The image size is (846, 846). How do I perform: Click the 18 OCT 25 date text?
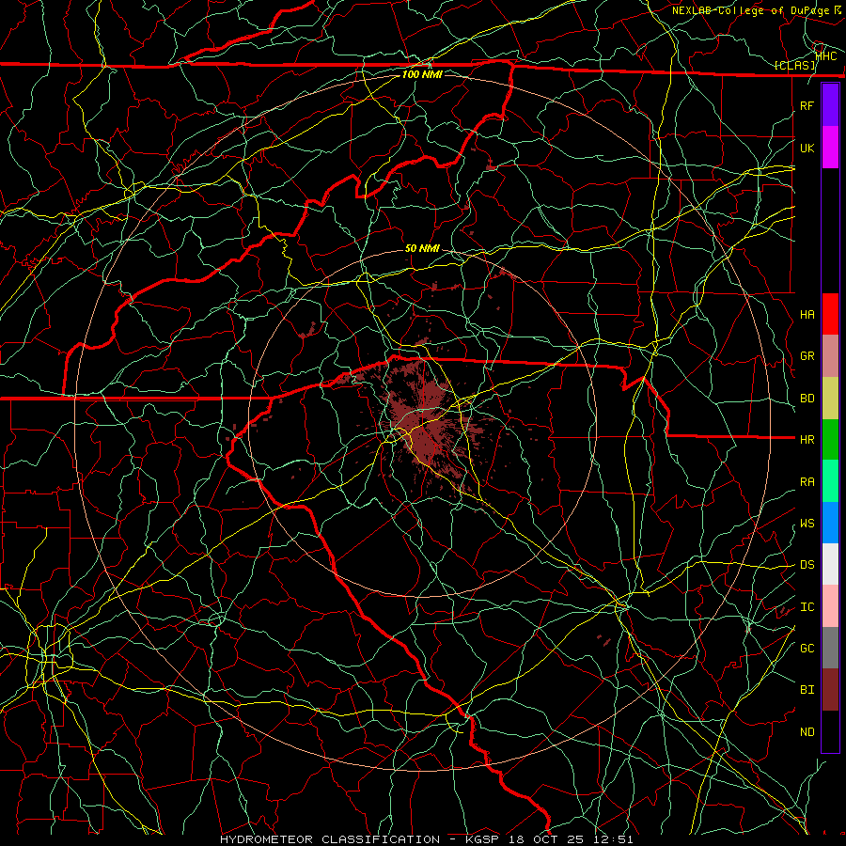548,839
